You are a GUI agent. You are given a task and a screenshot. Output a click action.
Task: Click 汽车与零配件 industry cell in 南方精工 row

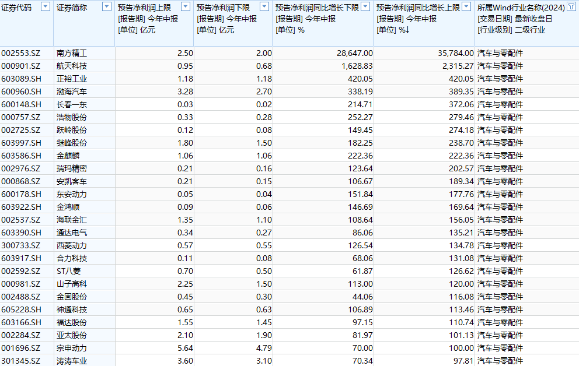click(x=500, y=53)
